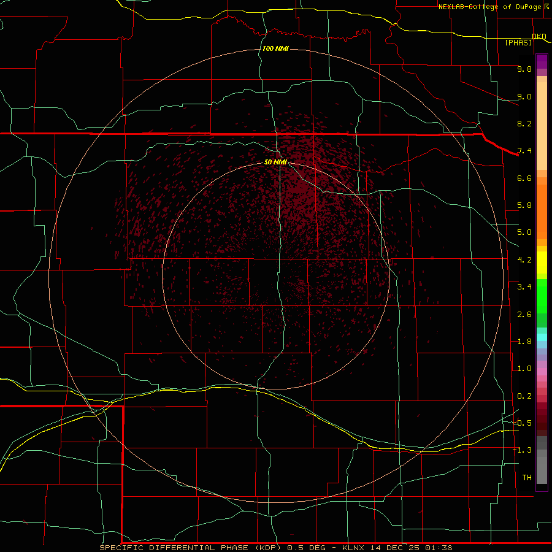
Task: Click the 8.2 value on the color scale
Action: (524, 123)
